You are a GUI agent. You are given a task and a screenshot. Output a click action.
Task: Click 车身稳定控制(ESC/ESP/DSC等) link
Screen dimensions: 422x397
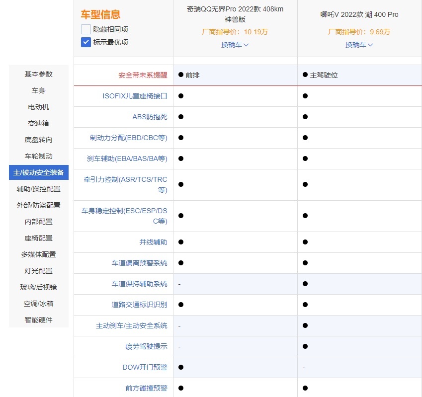(124, 216)
